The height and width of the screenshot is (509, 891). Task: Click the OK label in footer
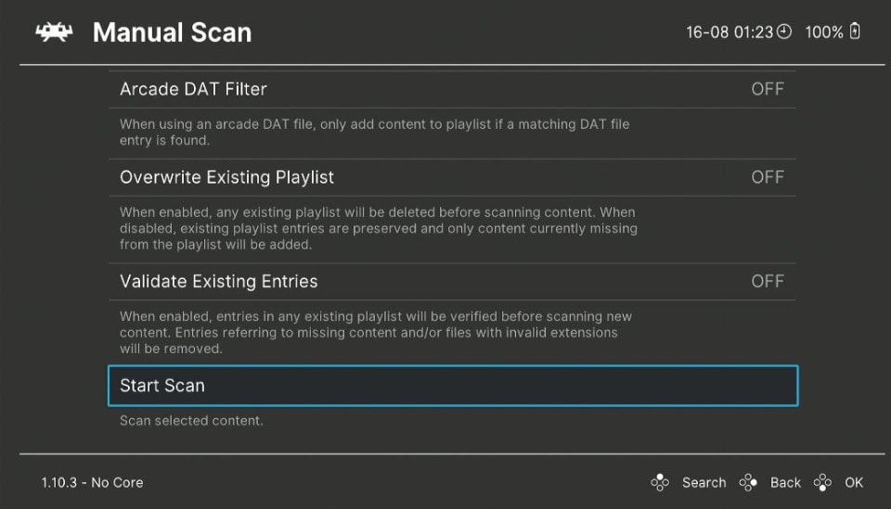pyautogui.click(x=854, y=482)
